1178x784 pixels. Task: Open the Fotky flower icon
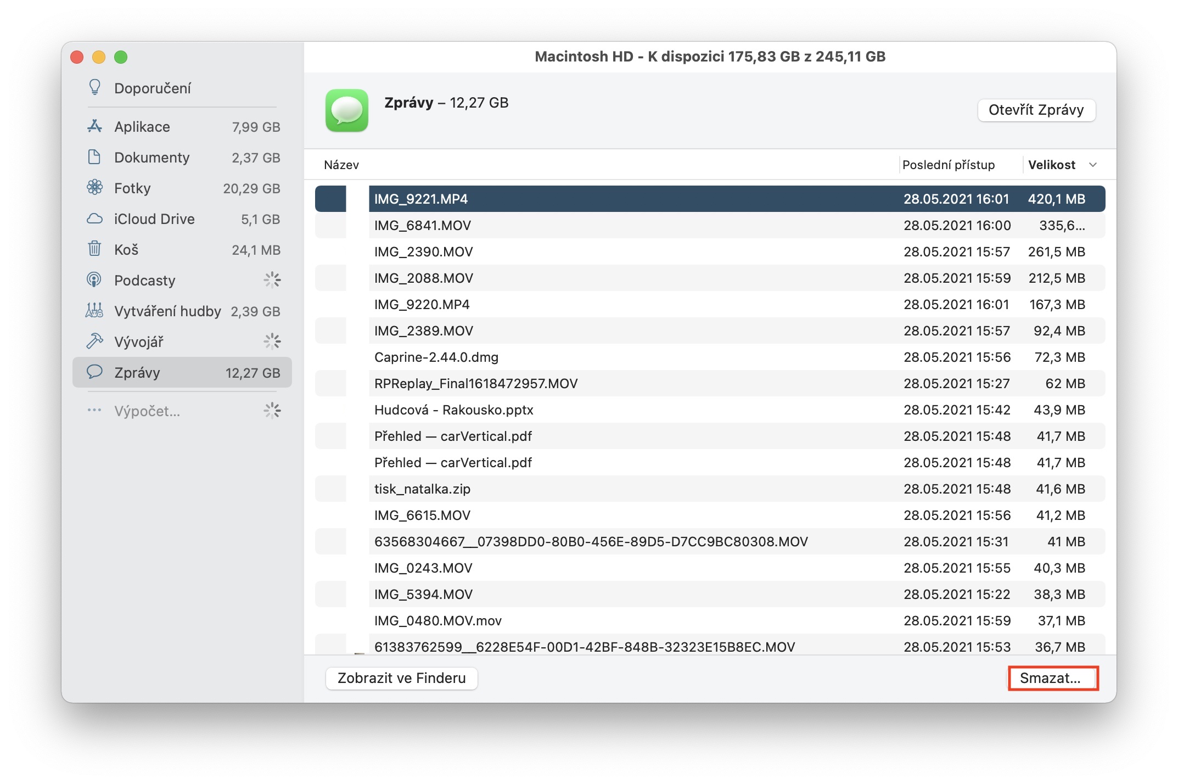click(x=94, y=188)
